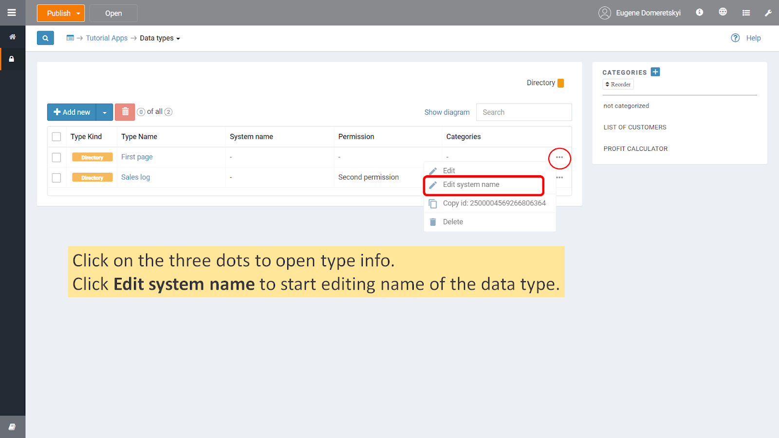Viewport: 779px width, 438px height.
Task: Click the blue search icon button
Action: tap(45, 38)
